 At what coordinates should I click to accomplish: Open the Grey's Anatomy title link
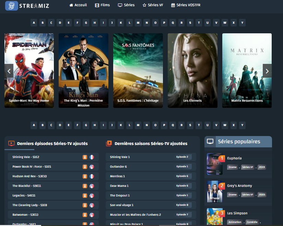point(239,186)
